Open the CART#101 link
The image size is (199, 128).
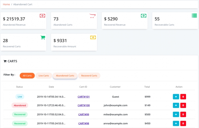(x=84, y=97)
